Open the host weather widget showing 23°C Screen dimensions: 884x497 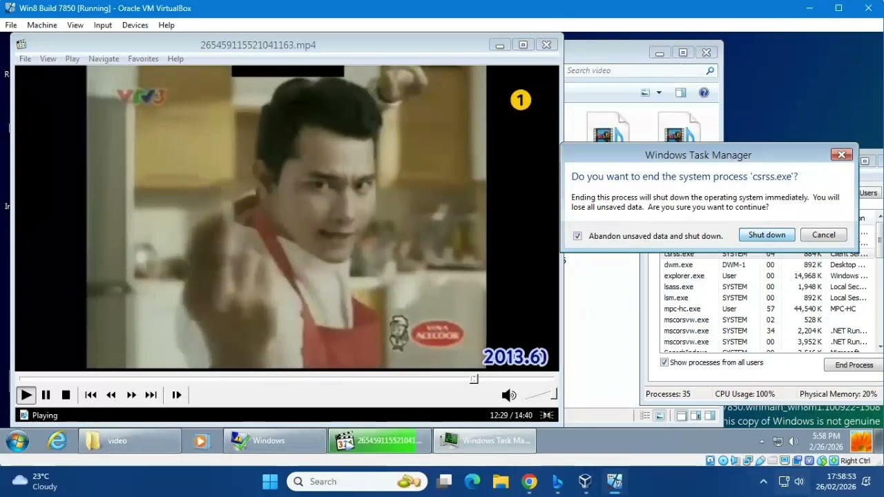tap(35, 481)
